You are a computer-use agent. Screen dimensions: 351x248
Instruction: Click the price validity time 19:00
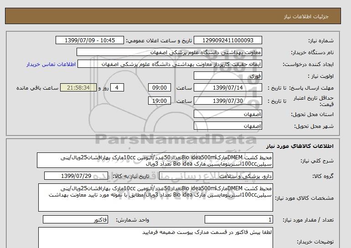160,101
